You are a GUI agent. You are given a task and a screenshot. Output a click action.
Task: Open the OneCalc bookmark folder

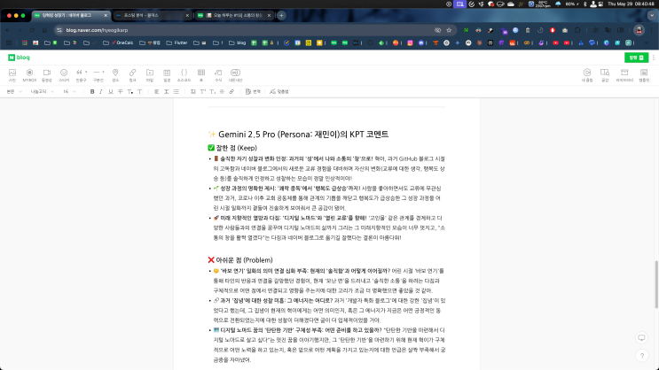(118, 42)
